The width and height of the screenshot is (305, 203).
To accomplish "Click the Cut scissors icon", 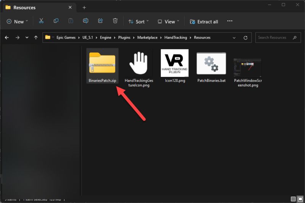I will click(x=41, y=21).
